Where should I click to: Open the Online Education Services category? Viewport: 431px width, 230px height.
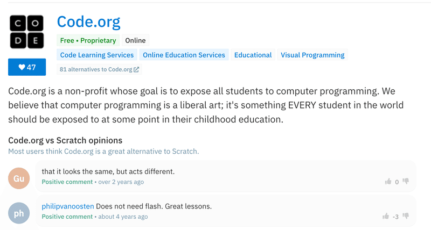click(184, 55)
